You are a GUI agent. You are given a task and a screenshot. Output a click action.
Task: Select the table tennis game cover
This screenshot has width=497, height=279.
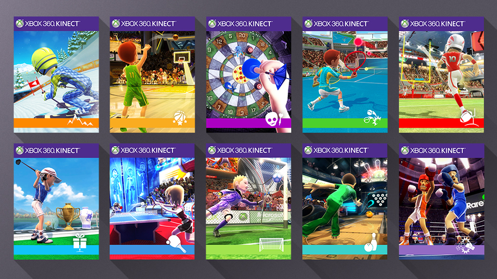(152, 202)
